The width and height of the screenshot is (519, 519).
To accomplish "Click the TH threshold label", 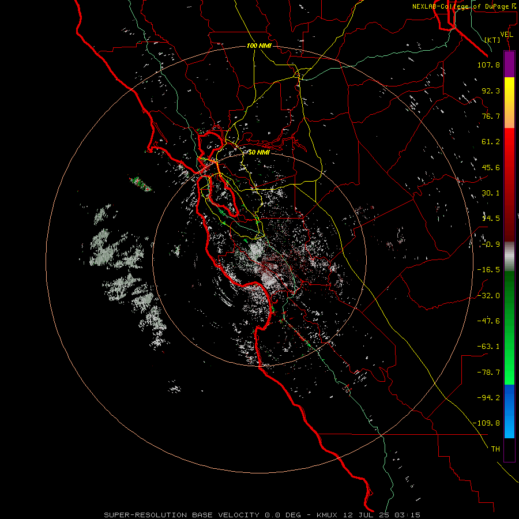I will click(495, 449).
